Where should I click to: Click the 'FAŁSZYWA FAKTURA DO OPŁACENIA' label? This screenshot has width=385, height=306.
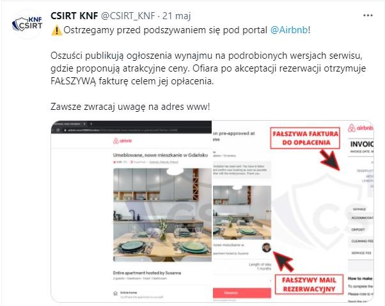(305, 138)
